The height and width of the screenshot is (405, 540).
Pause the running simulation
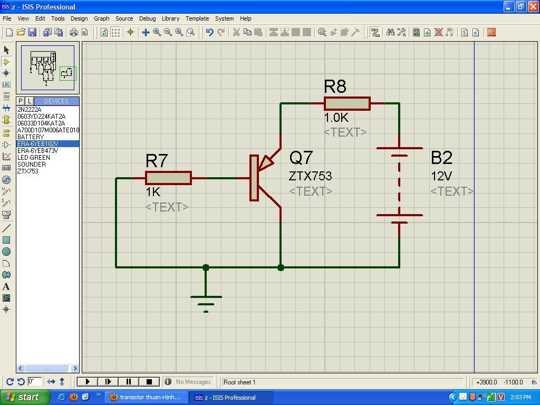pos(129,382)
